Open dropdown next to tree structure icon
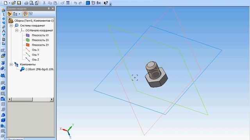 coord(20,14)
